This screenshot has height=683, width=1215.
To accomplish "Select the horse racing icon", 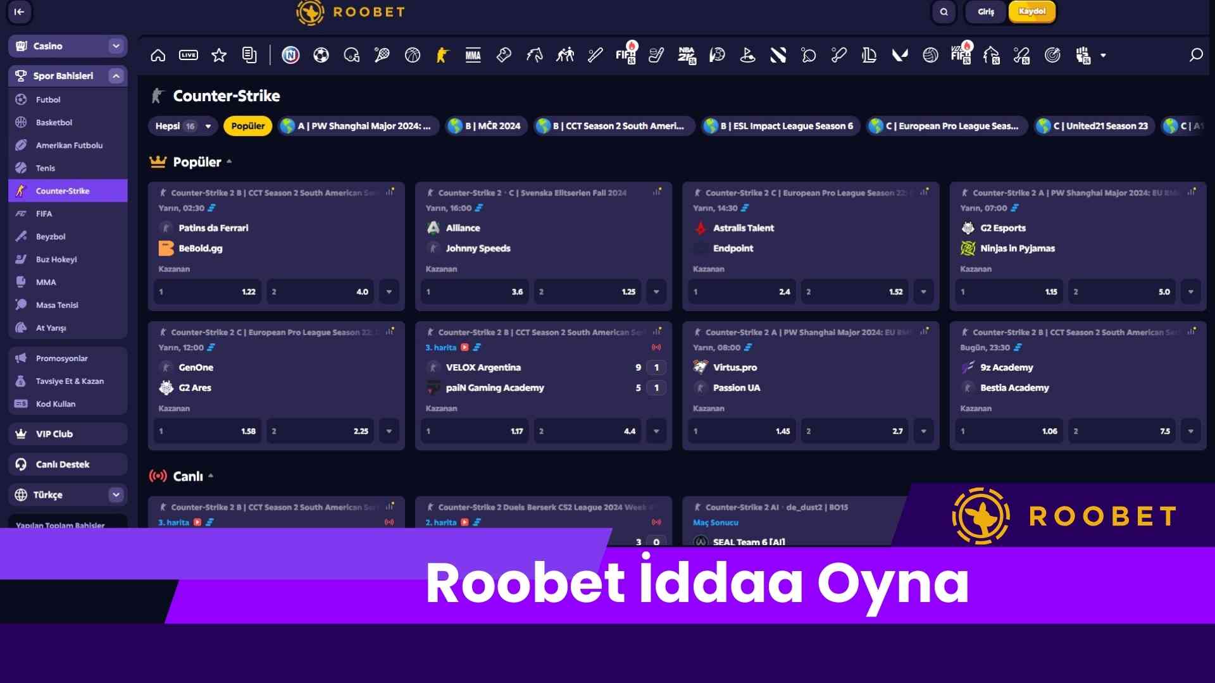I will pos(534,56).
